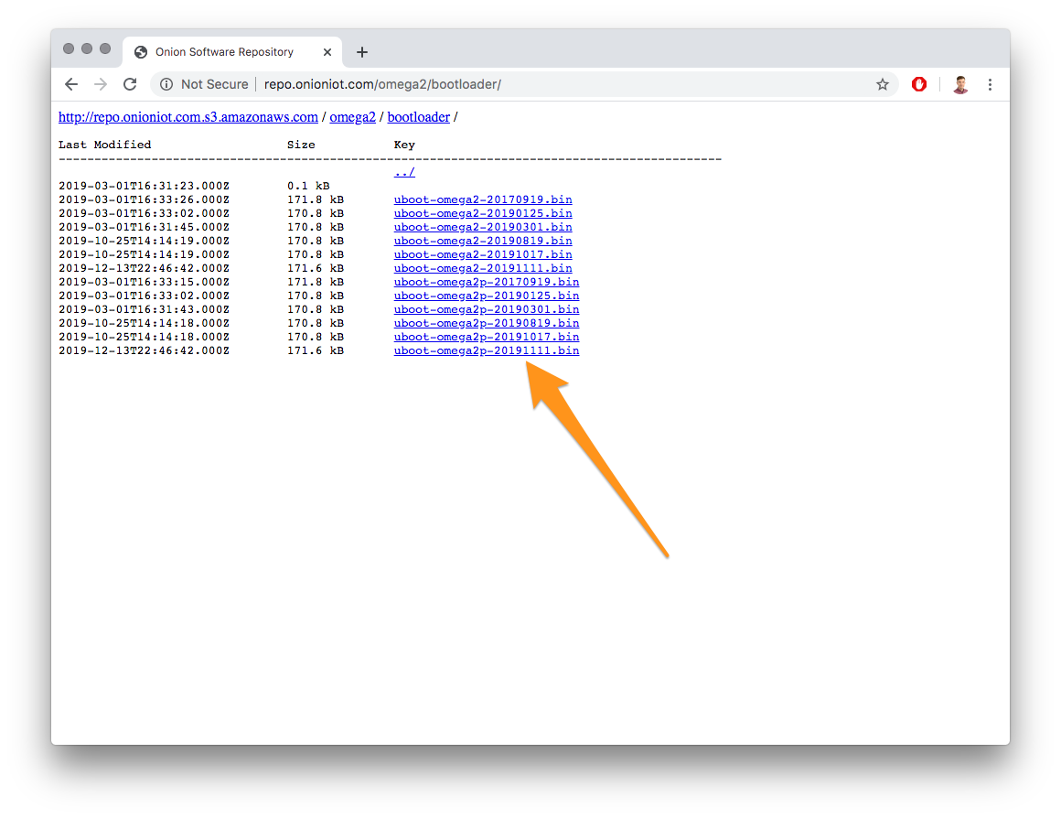Click the red window close button

(x=69, y=48)
